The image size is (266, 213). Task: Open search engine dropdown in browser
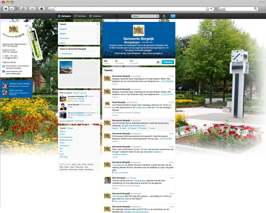pos(224,9)
